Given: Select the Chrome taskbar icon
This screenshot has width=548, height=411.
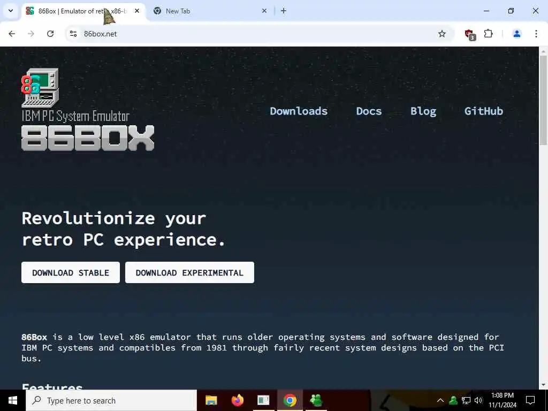Looking at the screenshot, I should [290, 400].
